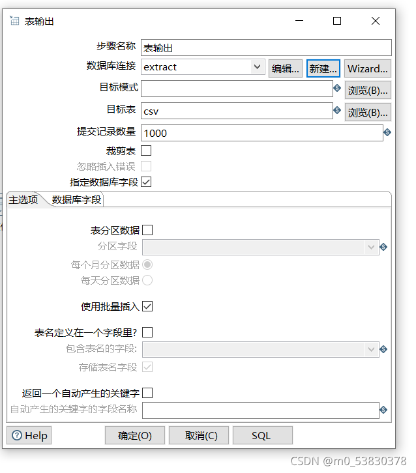Click the variable icon beside 目标模式 field
The image size is (416, 473).
click(x=337, y=88)
